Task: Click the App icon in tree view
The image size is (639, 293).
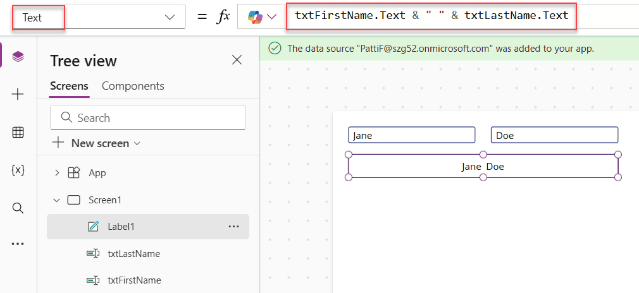Action: click(73, 173)
